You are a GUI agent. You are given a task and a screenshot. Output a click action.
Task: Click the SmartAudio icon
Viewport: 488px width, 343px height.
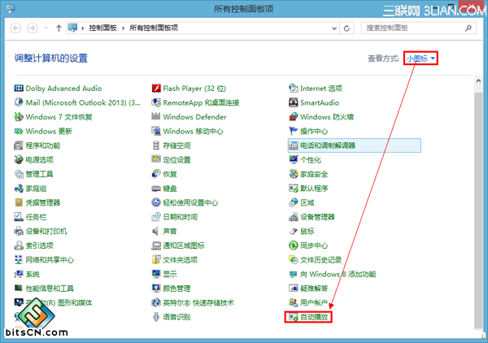[x=293, y=102]
